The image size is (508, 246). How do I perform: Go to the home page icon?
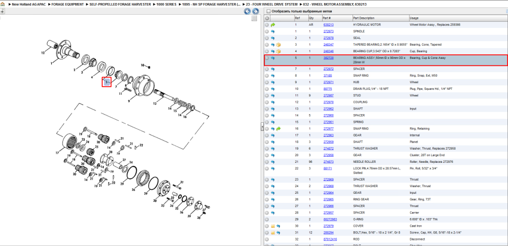(x=3, y=4)
